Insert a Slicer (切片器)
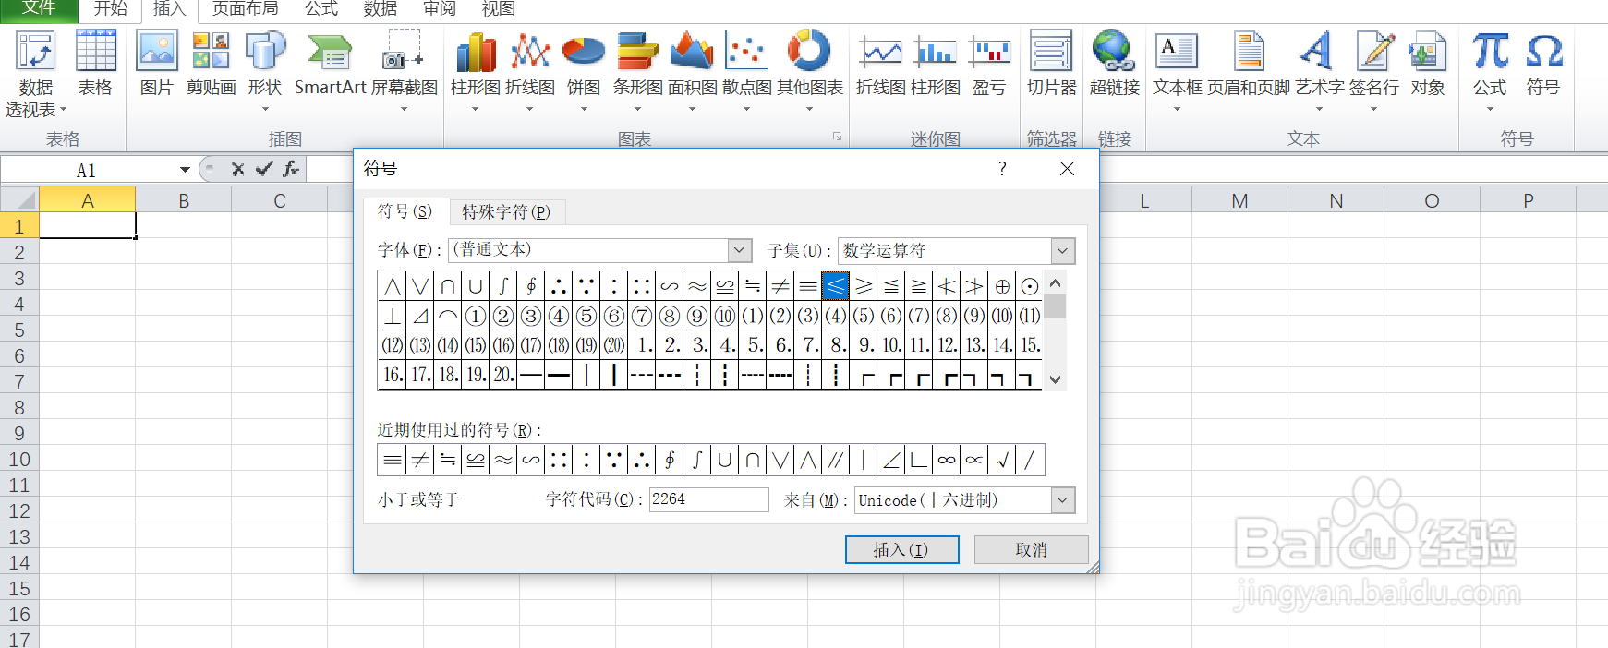 [1052, 63]
